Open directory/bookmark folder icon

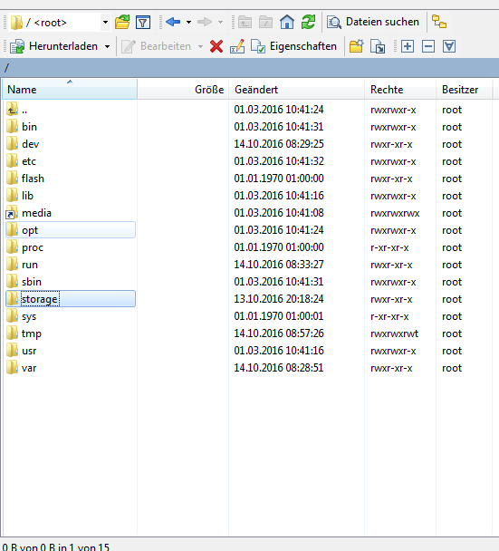(x=122, y=23)
